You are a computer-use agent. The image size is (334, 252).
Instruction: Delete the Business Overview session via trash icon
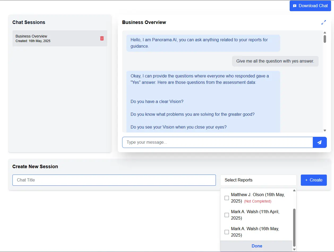pos(102,38)
